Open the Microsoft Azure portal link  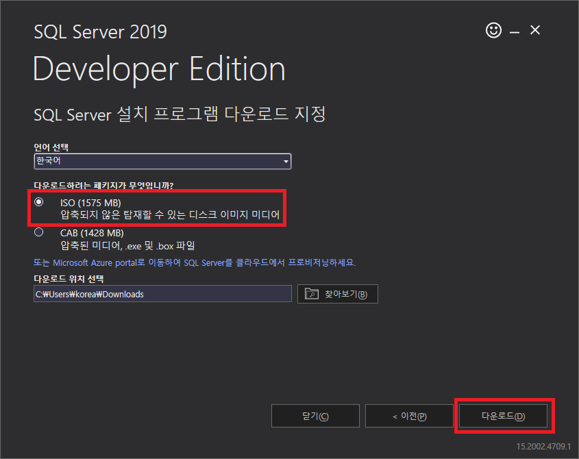(195, 262)
